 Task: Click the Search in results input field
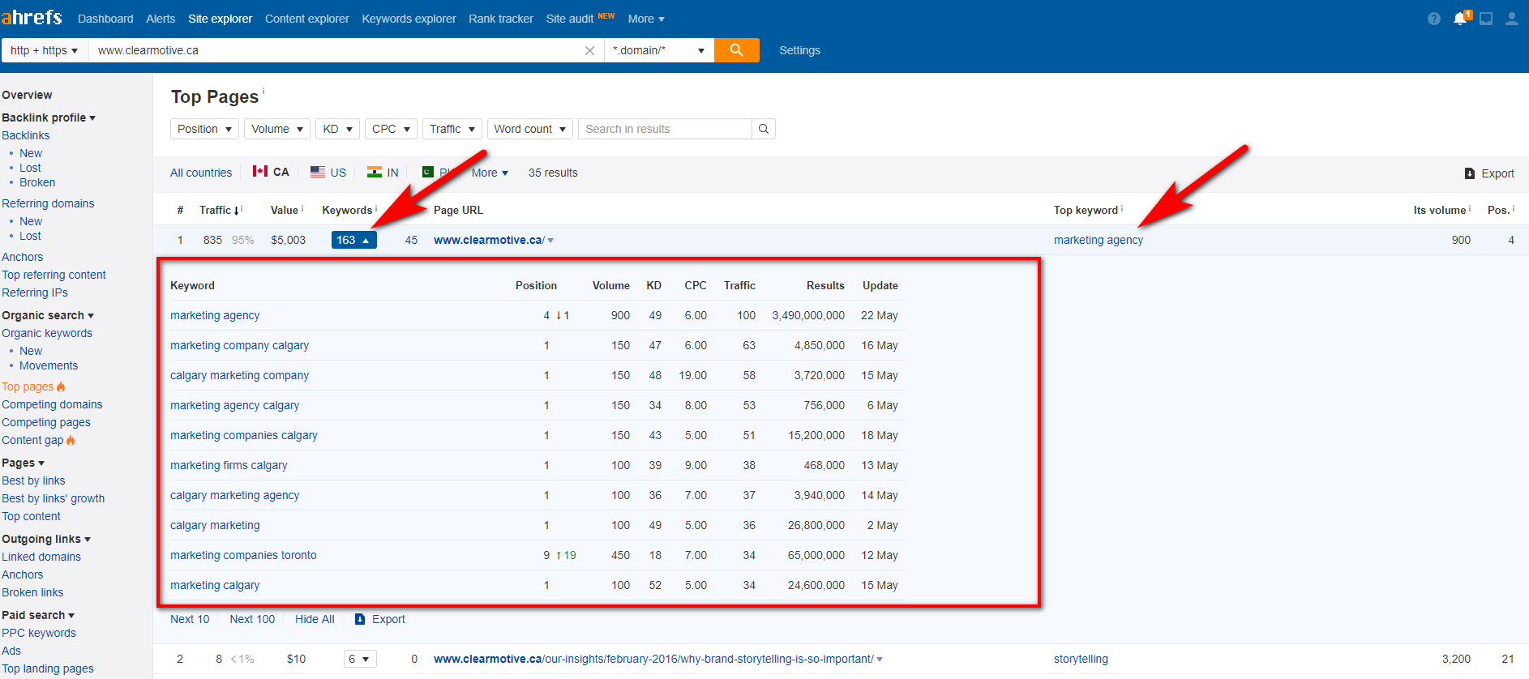[x=665, y=129]
